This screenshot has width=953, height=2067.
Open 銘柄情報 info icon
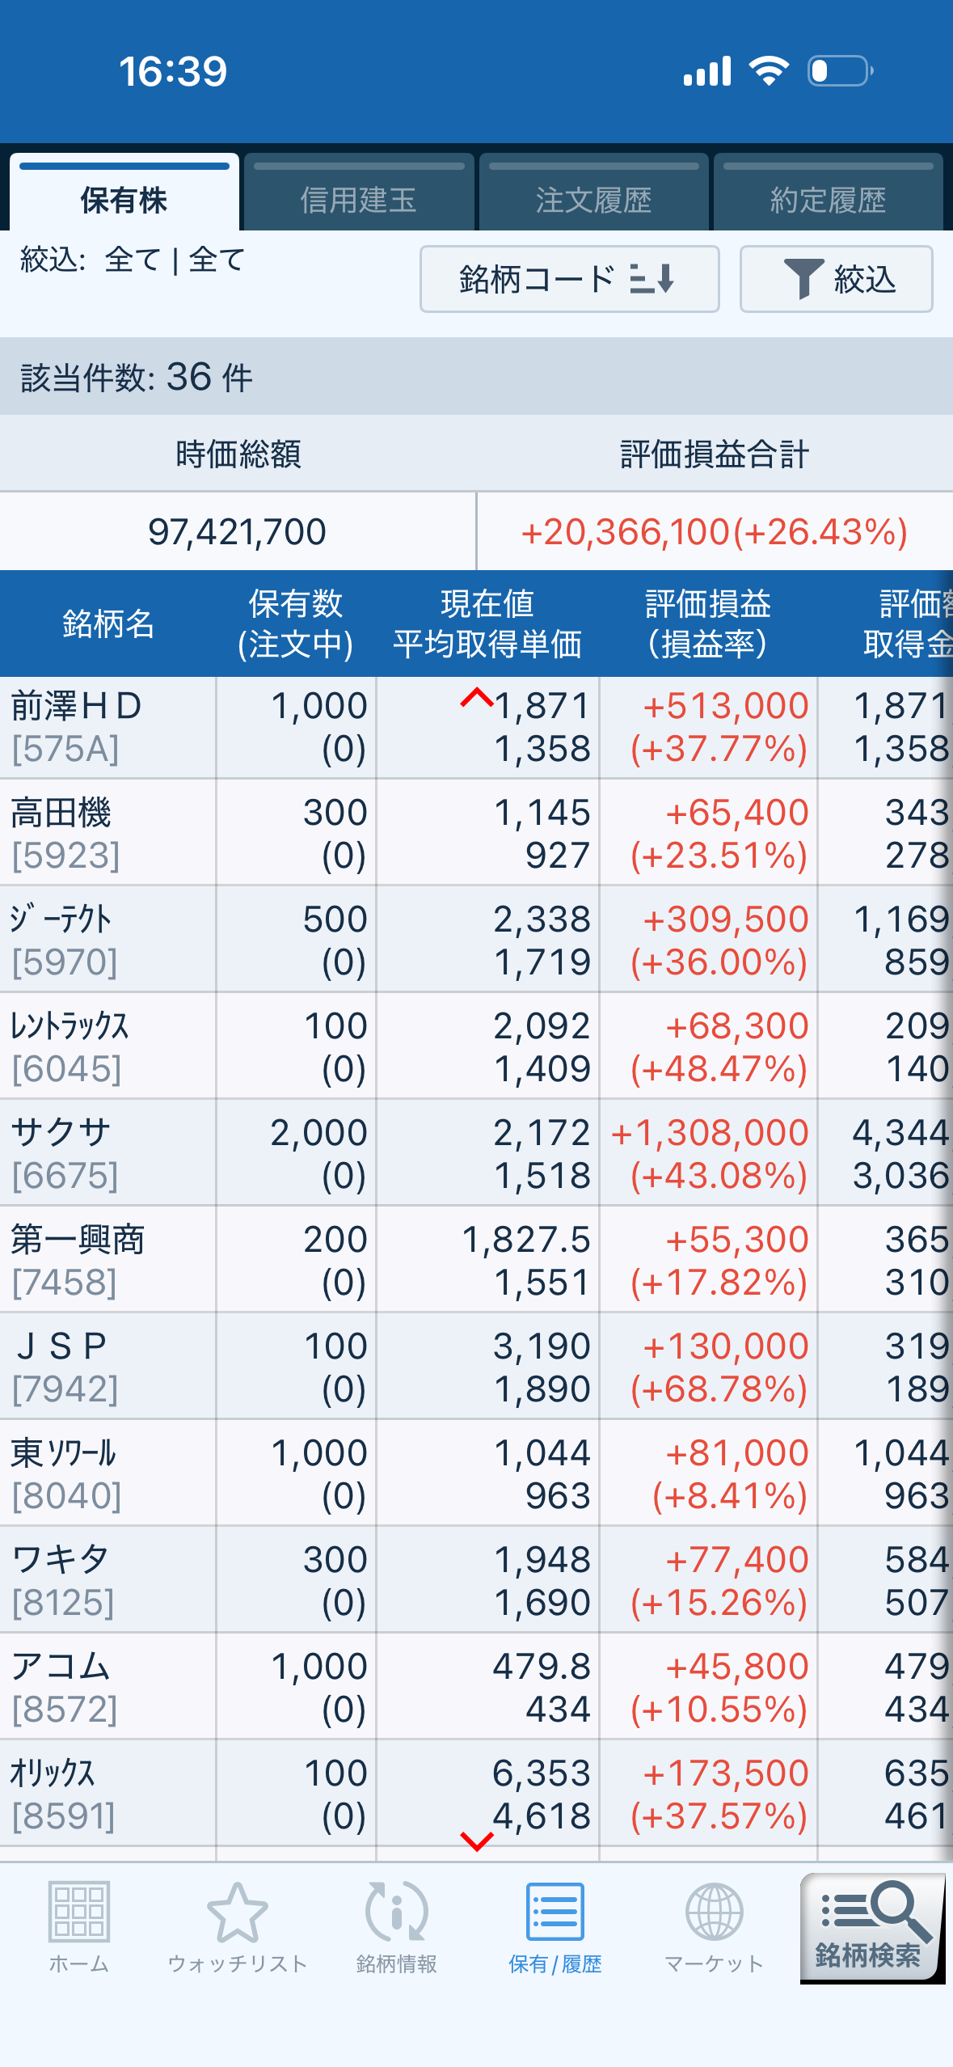coord(396,1912)
